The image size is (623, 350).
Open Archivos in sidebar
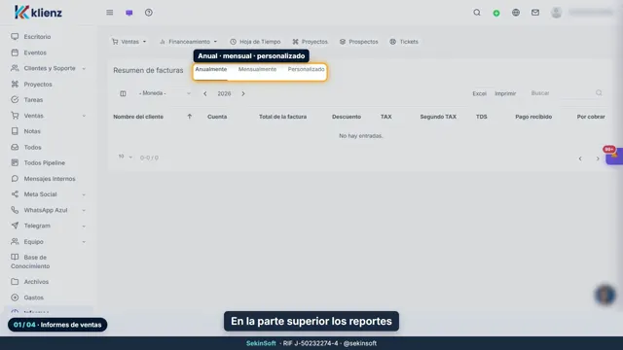click(x=36, y=281)
